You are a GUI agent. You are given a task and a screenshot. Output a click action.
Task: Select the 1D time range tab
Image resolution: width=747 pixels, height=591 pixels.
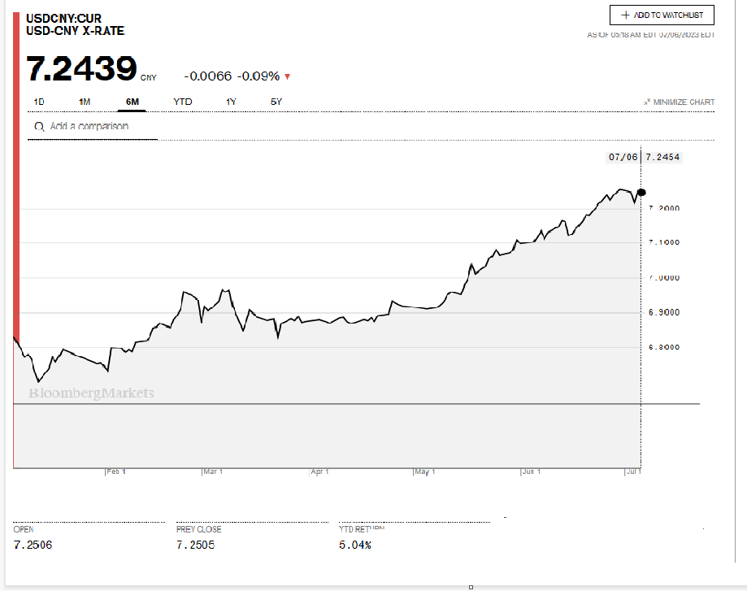[39, 102]
